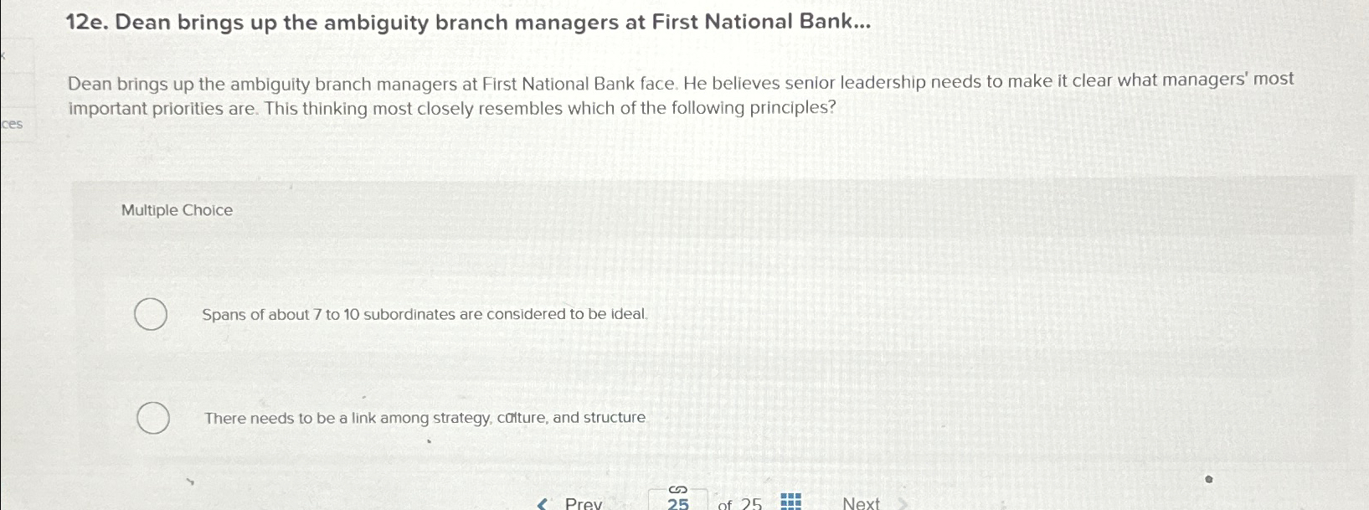Choose the first multiple choice option circle

tap(151, 316)
